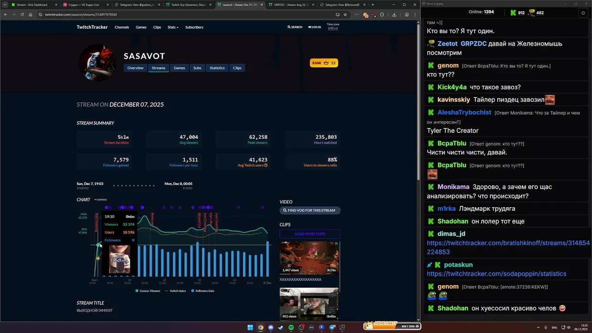Open Steam from the taskbar
The image size is (592, 333).
[x=281, y=327]
